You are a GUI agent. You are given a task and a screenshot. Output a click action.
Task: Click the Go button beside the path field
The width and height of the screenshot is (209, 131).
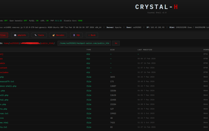(x=116, y=43)
